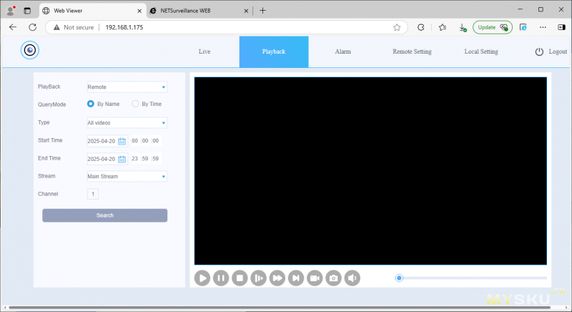This screenshot has height=312, width=572.
Task: Click the End Time minutes field
Action: 145,159
